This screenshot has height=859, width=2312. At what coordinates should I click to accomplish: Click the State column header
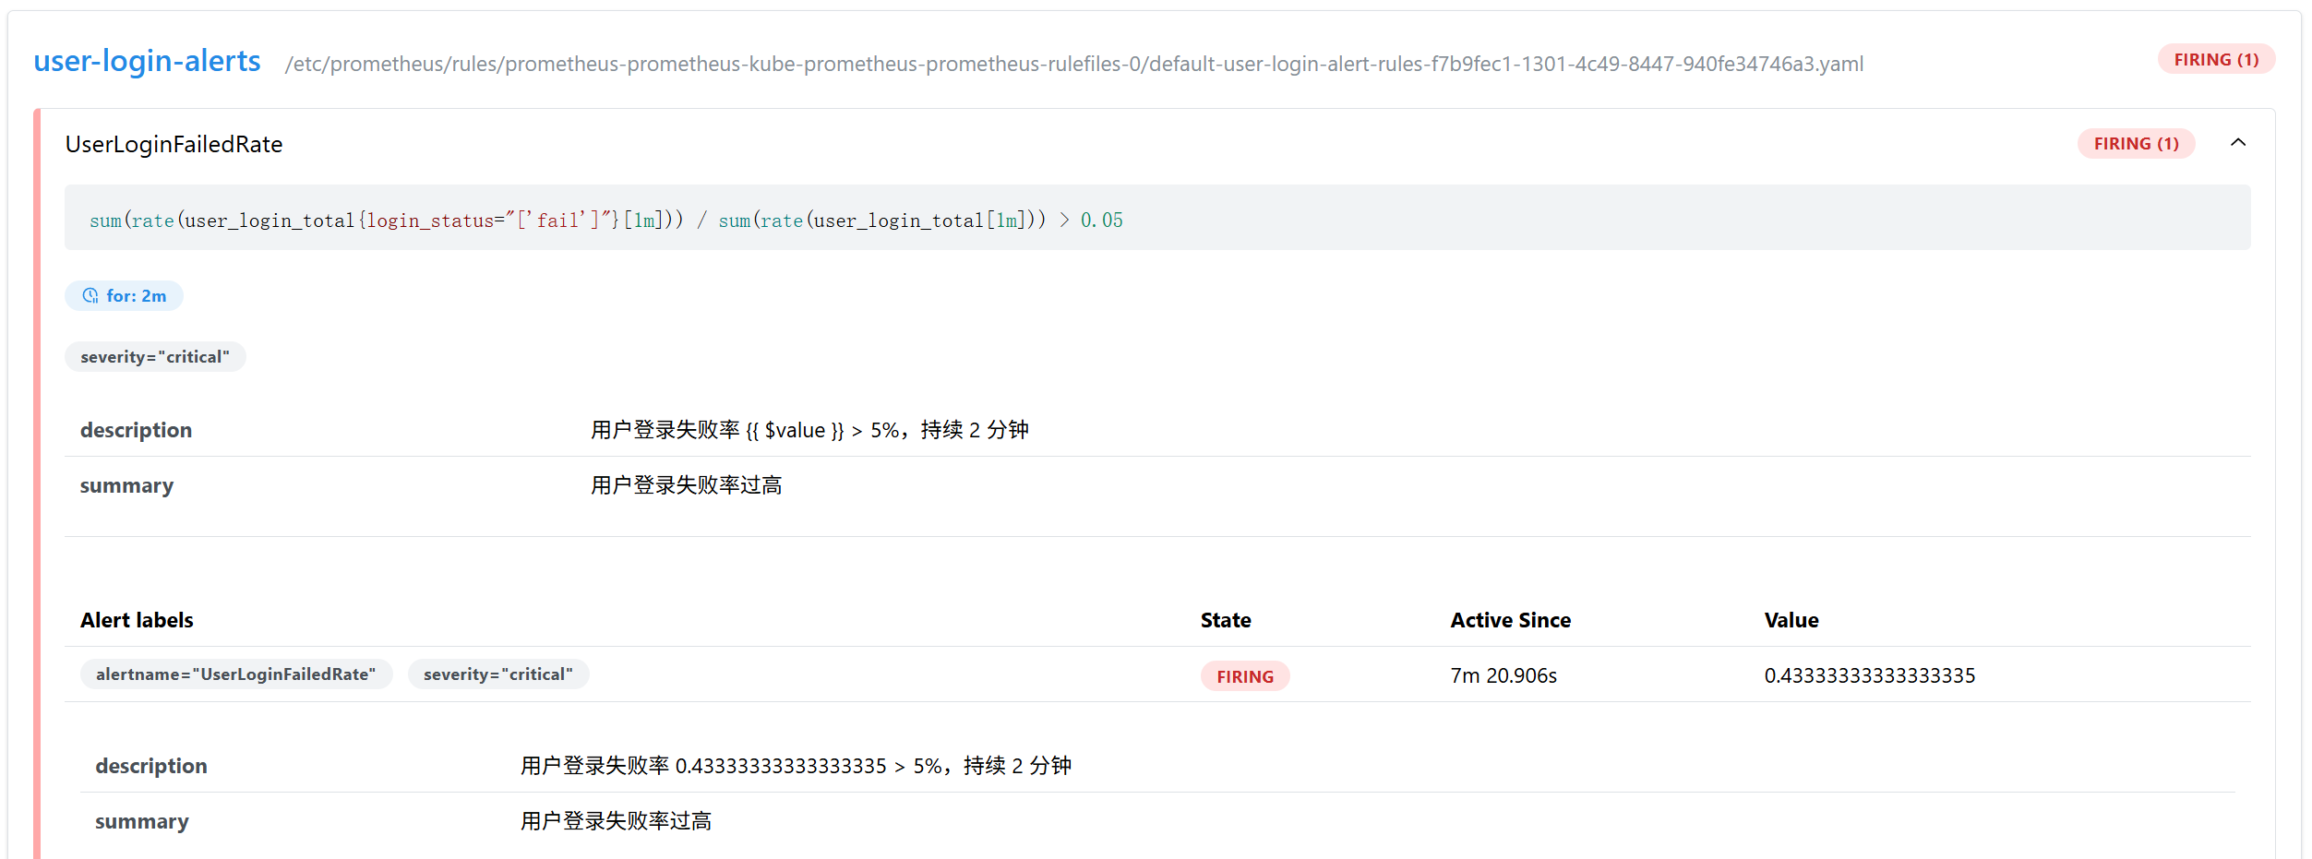tap(1225, 620)
